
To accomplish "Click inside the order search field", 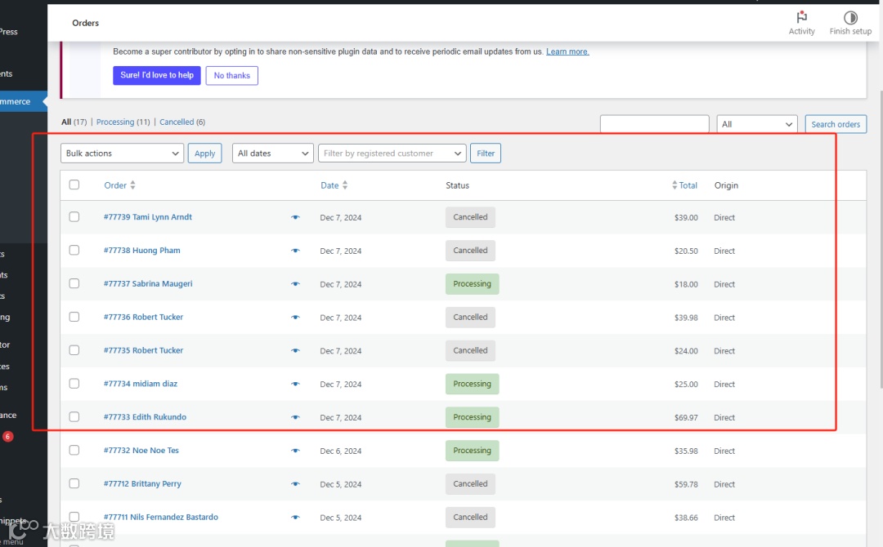I will [x=654, y=124].
